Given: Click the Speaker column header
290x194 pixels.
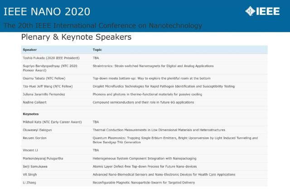Looking at the screenshot, I should pyautogui.click(x=30, y=49).
